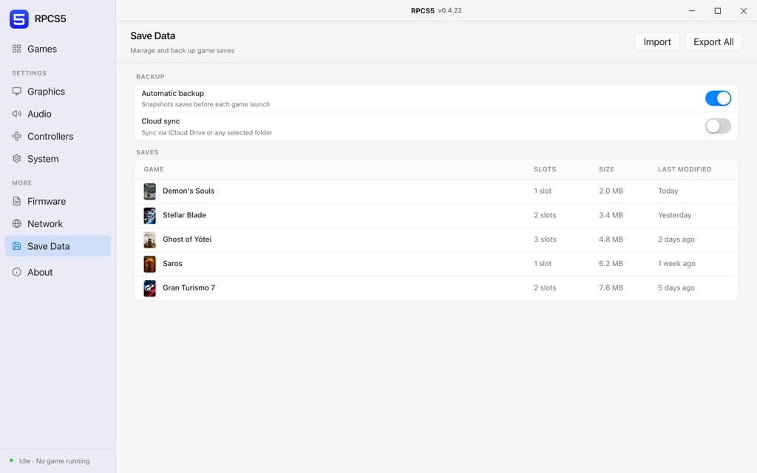Select the Ghost of Yōtei title text
Image resolution: width=757 pixels, height=473 pixels.
pyautogui.click(x=187, y=239)
